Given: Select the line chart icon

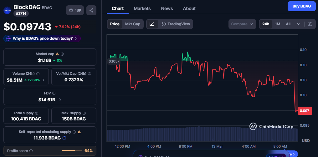Looking at the screenshot, I should coord(152,24).
